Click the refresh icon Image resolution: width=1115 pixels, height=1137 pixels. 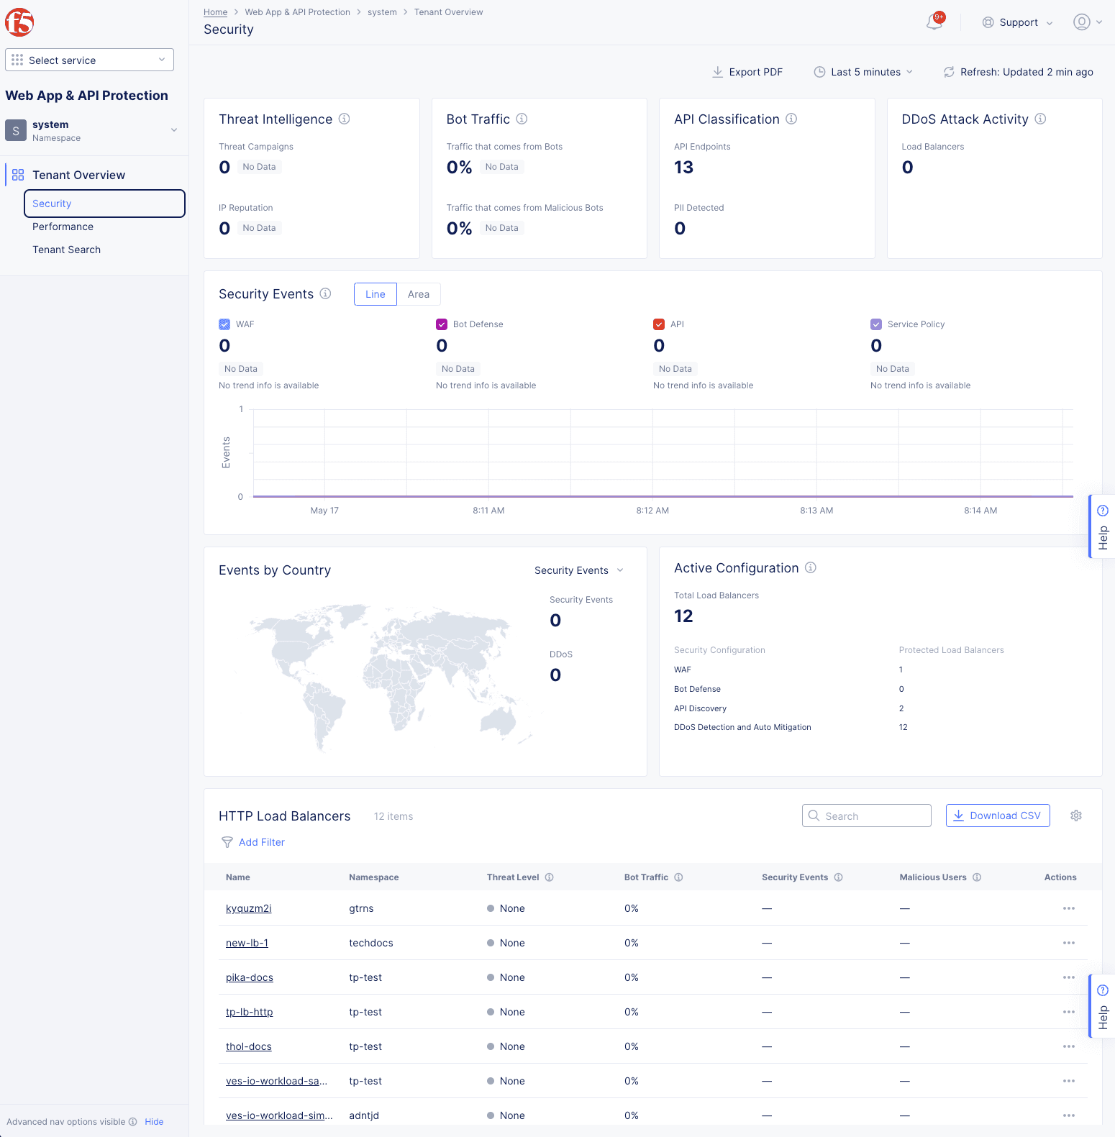[949, 72]
